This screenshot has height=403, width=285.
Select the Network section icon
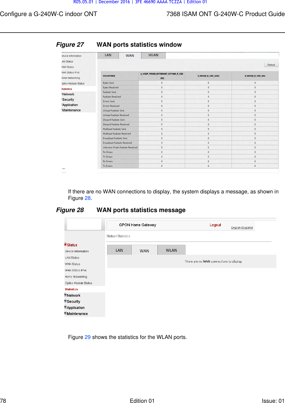tap(65, 295)
